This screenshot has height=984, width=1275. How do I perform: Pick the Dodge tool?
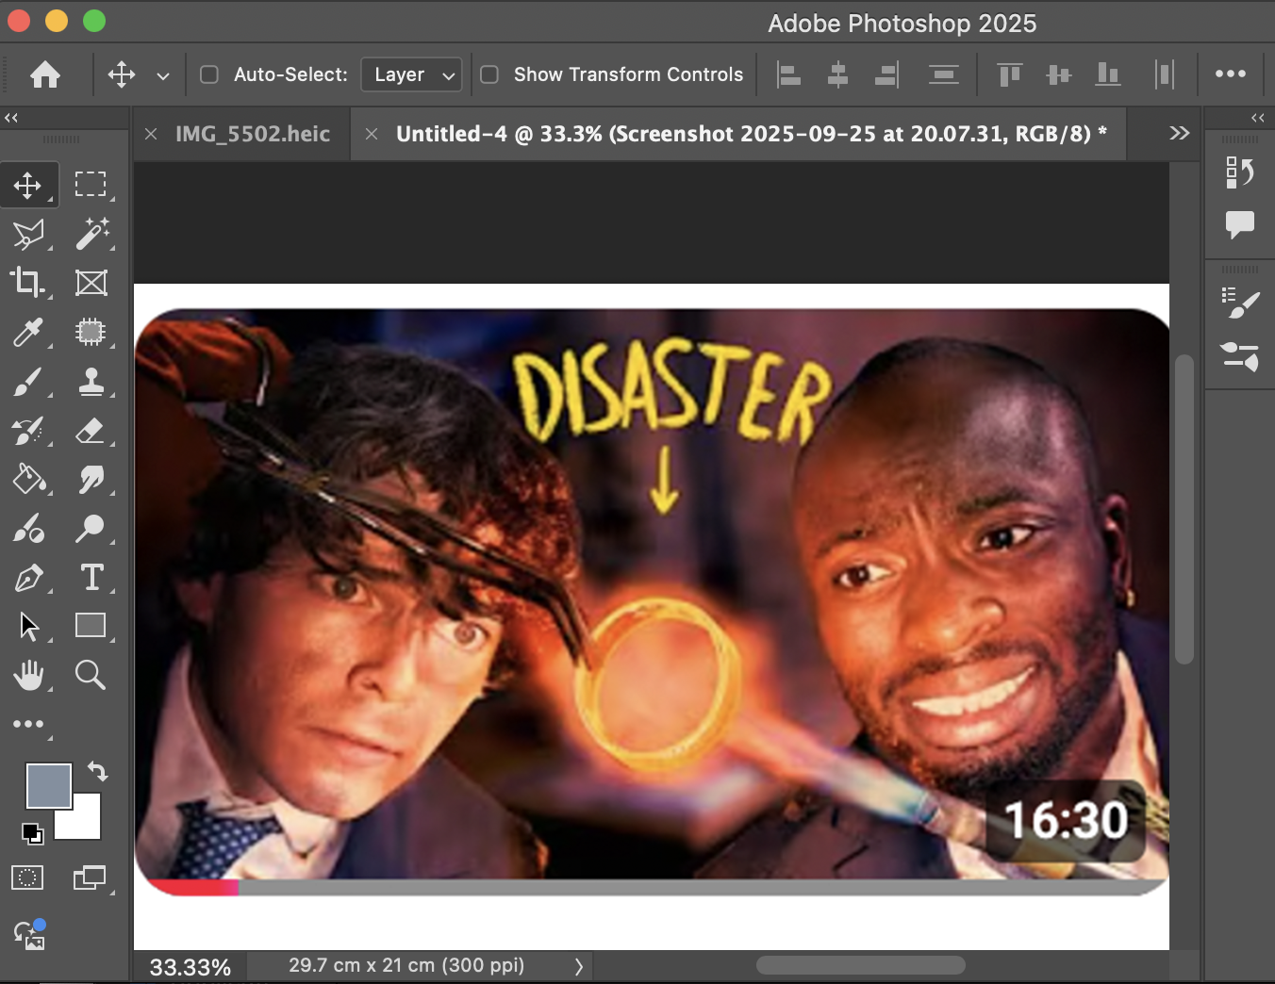[91, 529]
